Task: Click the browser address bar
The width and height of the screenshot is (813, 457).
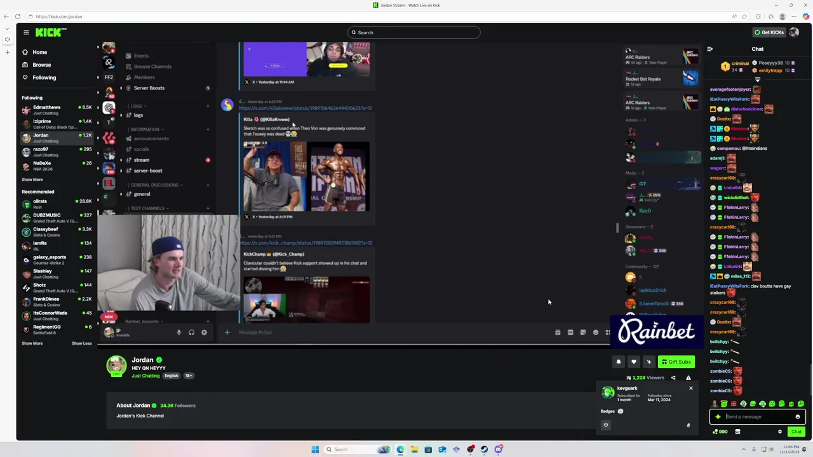Action: tap(381, 17)
